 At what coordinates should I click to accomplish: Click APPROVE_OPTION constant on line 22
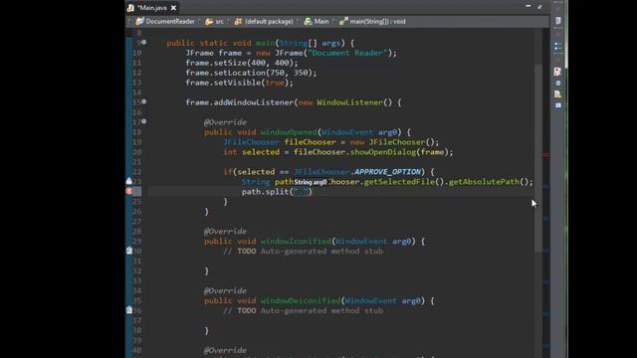387,172
